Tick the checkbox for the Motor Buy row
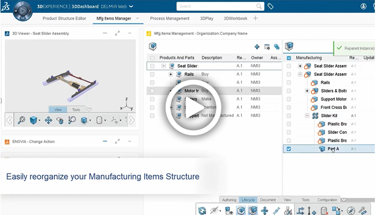375x215 pixels. tap(152, 91)
